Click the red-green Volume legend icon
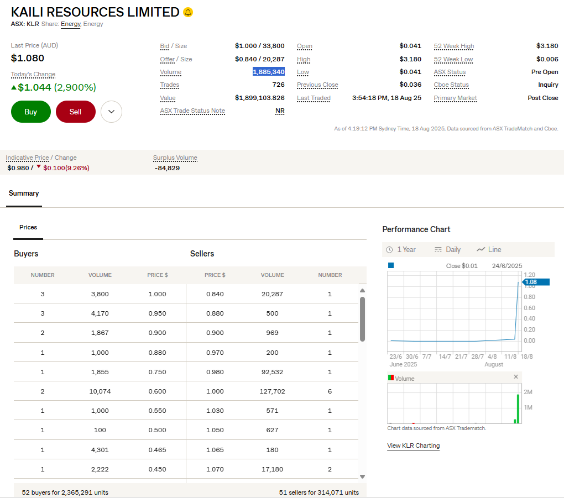Image resolution: width=564 pixels, height=498 pixels. pyautogui.click(x=391, y=378)
